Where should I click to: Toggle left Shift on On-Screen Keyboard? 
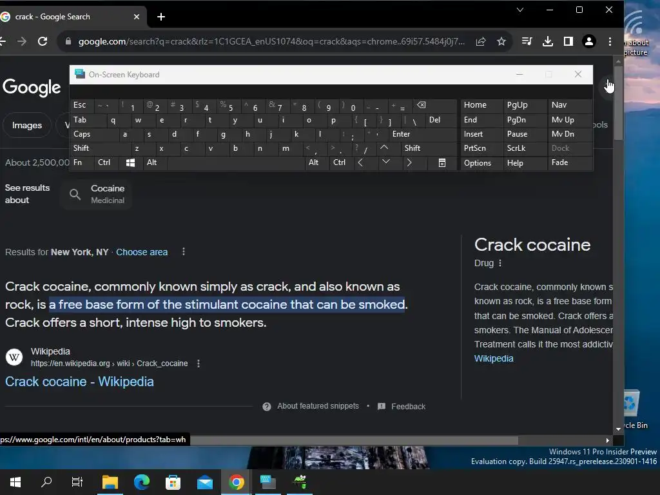point(100,148)
